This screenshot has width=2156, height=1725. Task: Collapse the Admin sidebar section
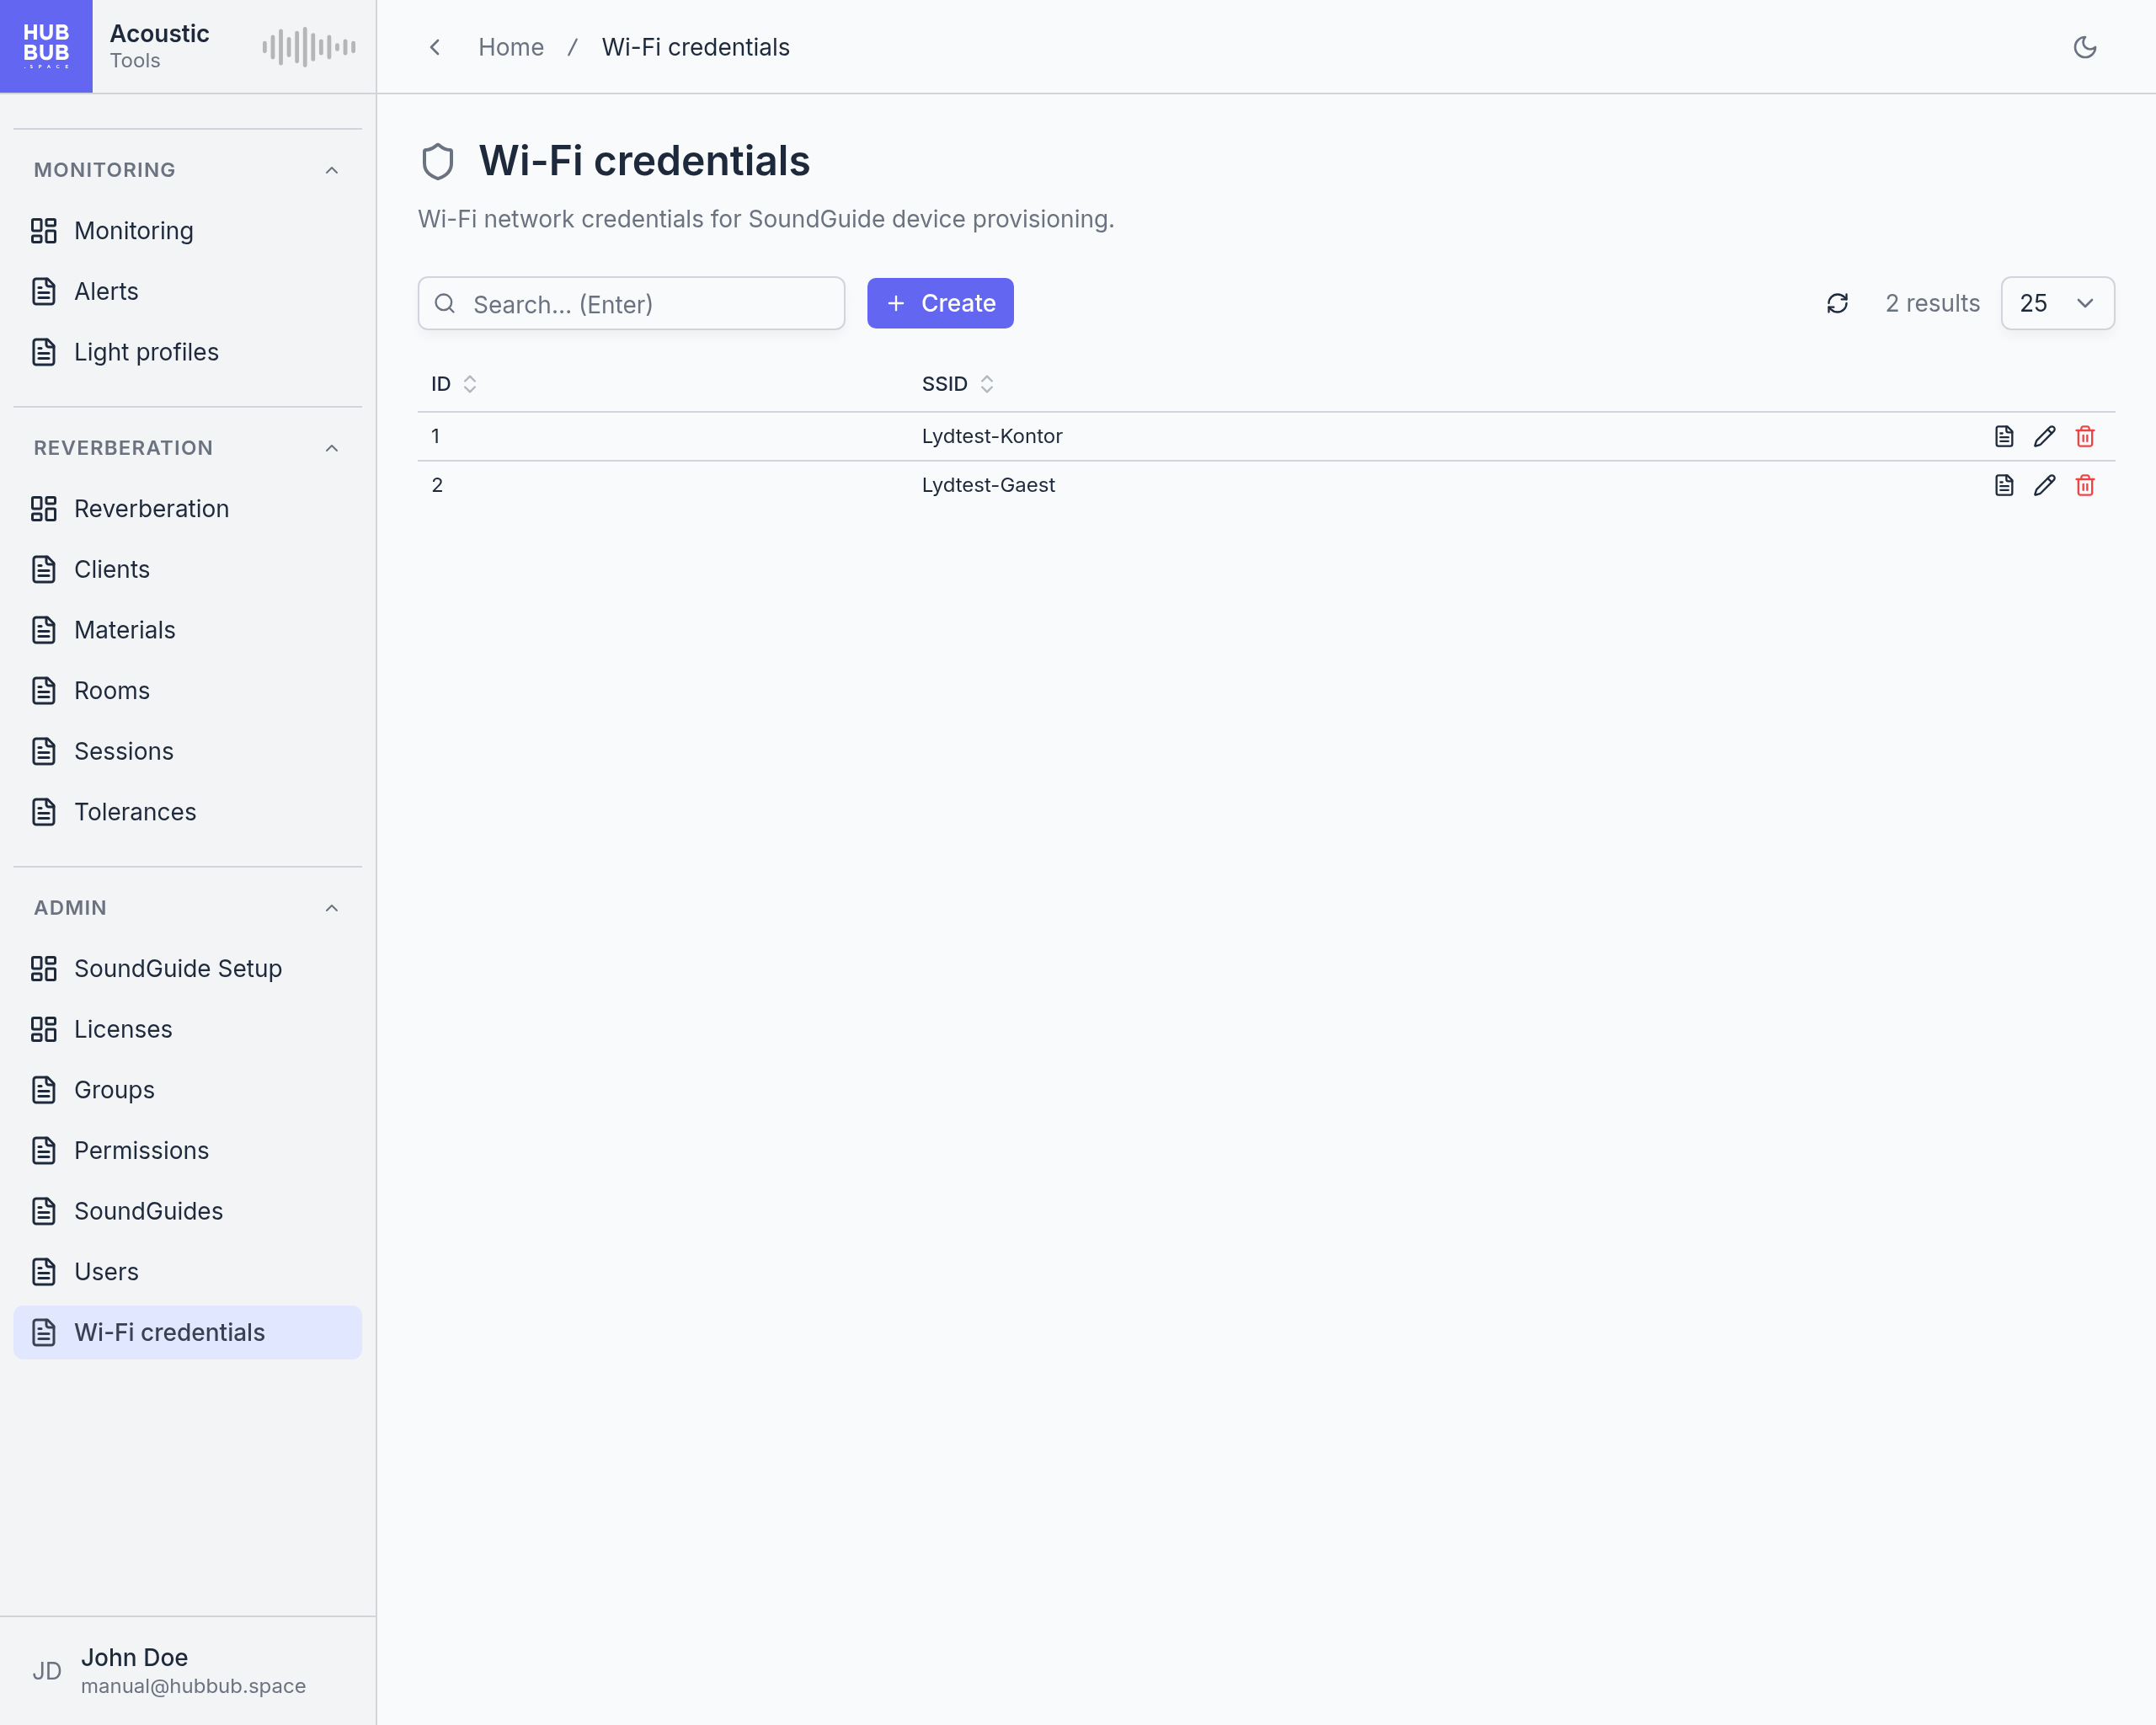(332, 908)
